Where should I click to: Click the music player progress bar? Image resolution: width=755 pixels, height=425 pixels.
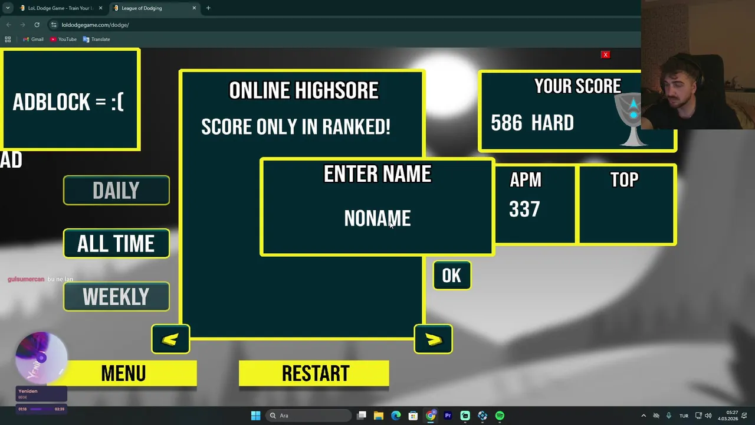[x=40, y=408]
